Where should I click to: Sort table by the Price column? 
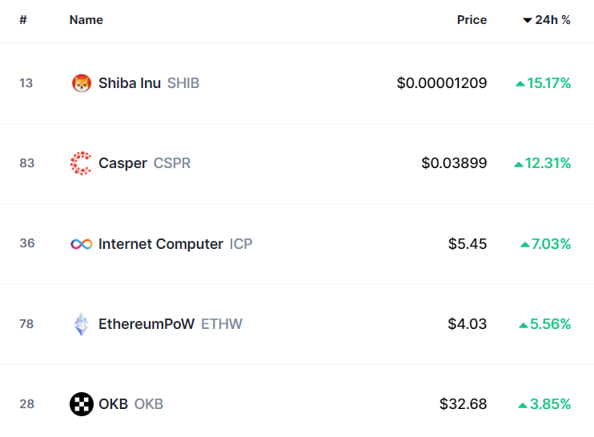tap(472, 20)
